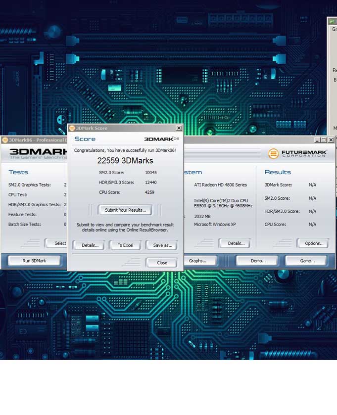Click 3DMark06 main window title icon
Image resolution: width=337 pixels, height=415 pixels.
tap(4, 140)
